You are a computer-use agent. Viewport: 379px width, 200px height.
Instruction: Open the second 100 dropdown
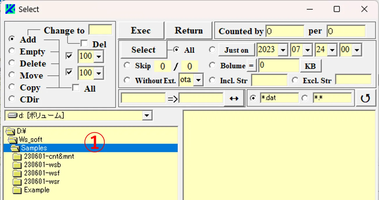tap(99, 73)
